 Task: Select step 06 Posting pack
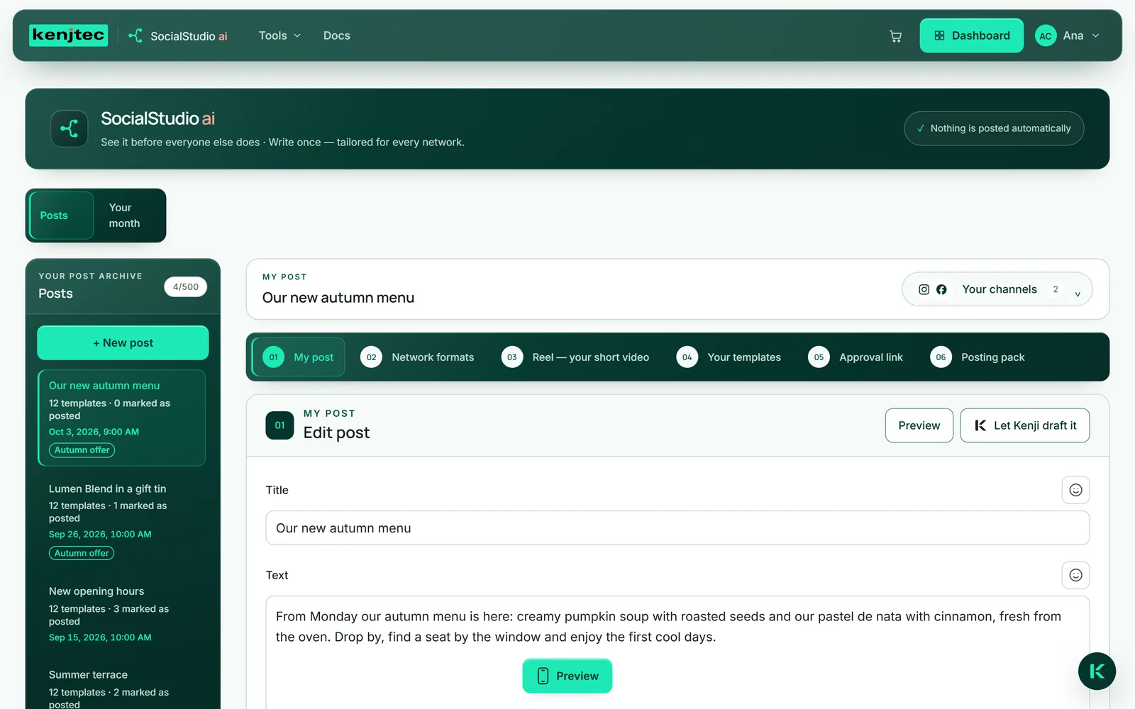[x=978, y=357]
